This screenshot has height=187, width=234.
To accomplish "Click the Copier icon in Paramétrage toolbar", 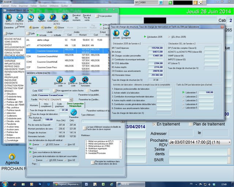I will (31, 17).
